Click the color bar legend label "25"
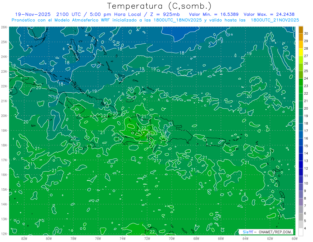 pos(306,71)
